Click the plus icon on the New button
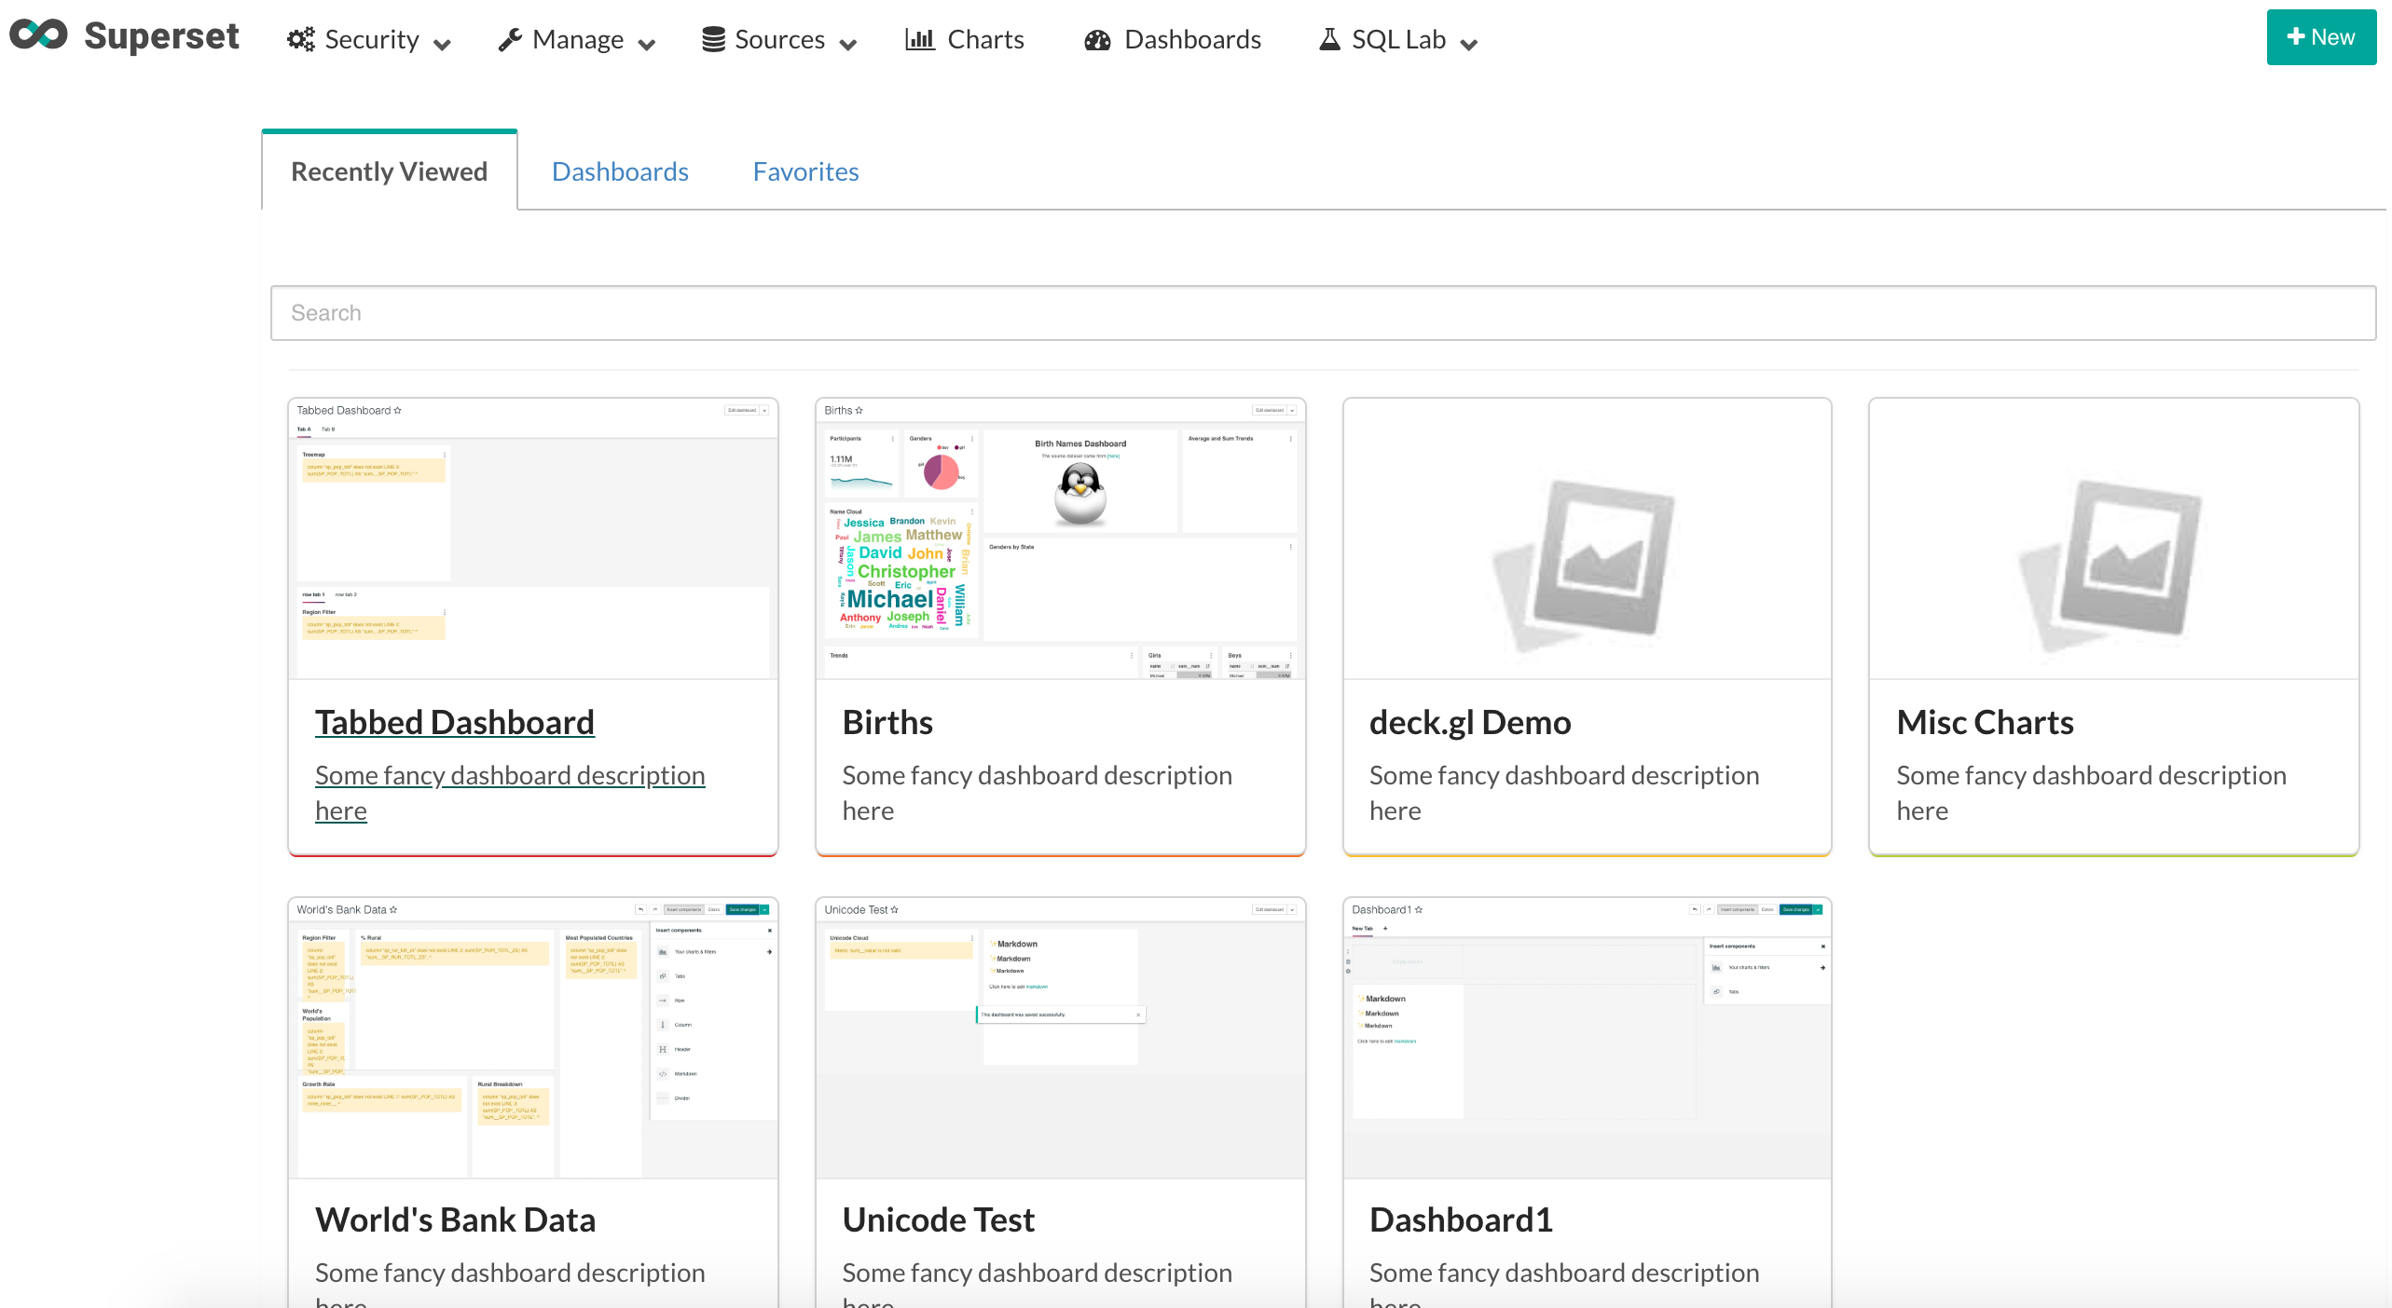2392x1308 pixels. point(2296,36)
